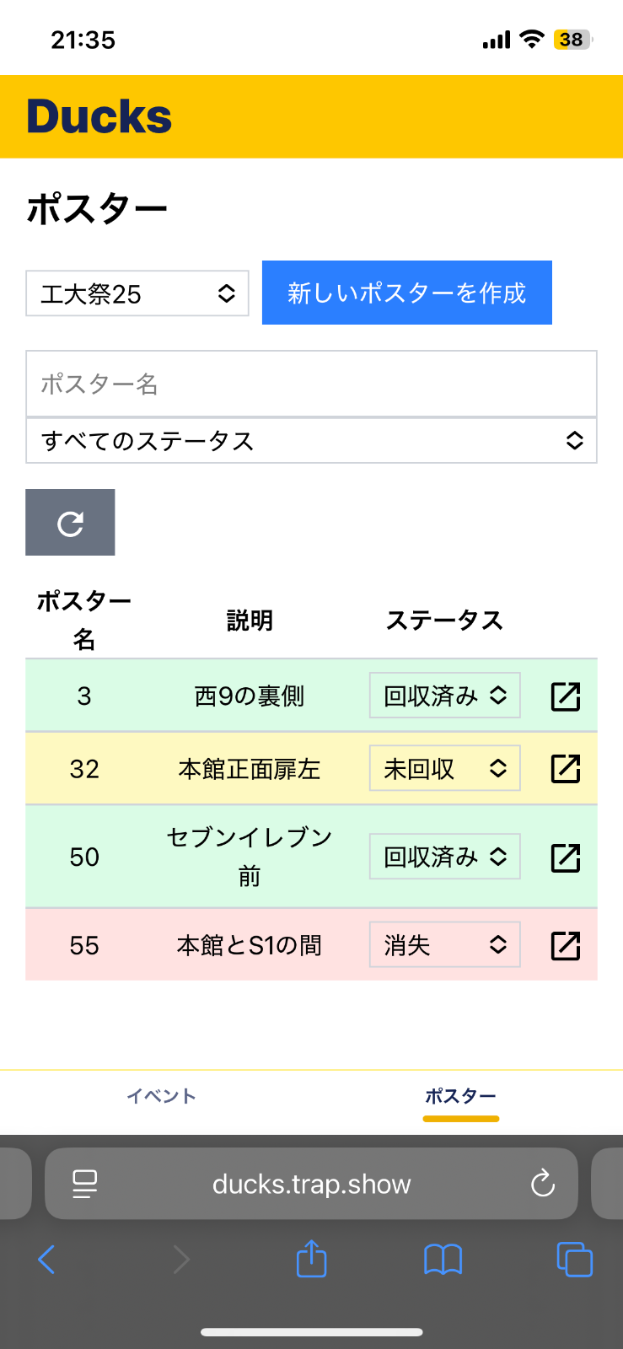This screenshot has width=623, height=1349.
Task: Tap the Safari back navigation arrow
Action: (x=46, y=1260)
